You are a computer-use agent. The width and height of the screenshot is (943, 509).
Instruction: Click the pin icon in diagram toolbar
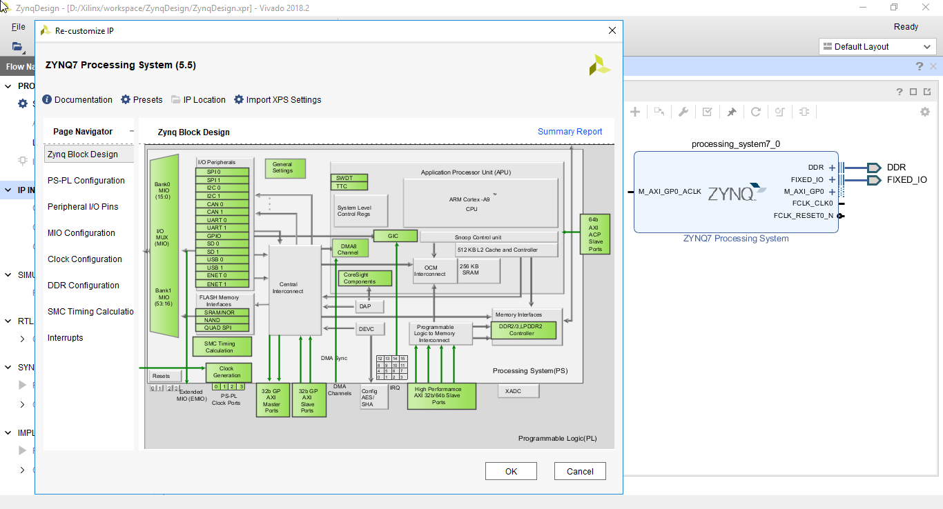click(x=732, y=112)
